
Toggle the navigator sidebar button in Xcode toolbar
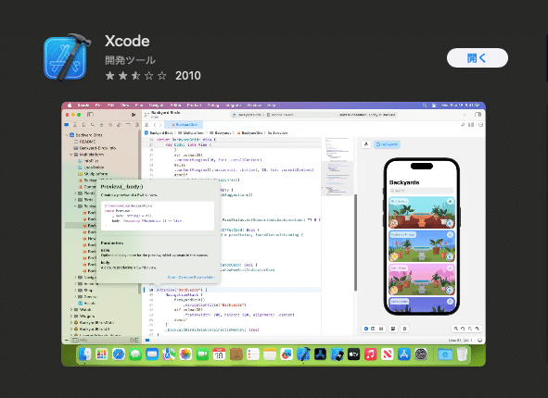pos(90,115)
